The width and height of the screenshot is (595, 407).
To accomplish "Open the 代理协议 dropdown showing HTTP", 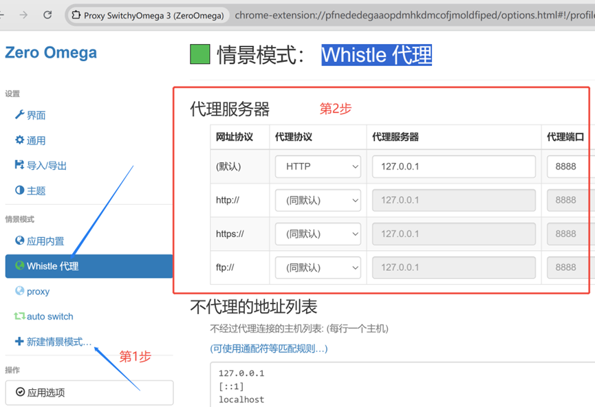I will pyautogui.click(x=317, y=166).
